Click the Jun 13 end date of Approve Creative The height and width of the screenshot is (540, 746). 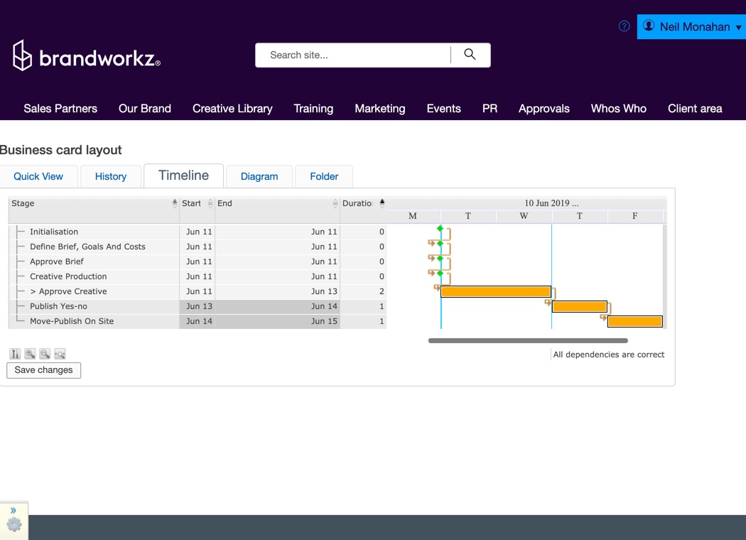click(x=324, y=291)
